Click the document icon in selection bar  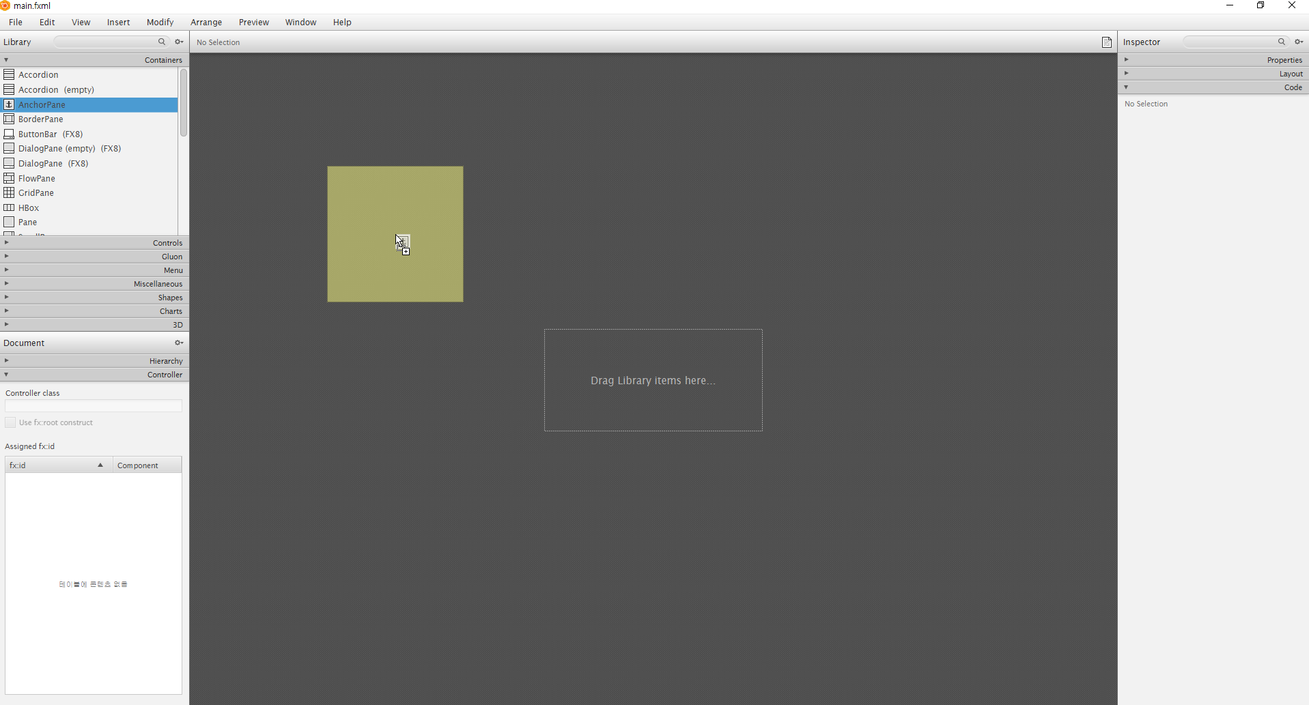pos(1107,42)
